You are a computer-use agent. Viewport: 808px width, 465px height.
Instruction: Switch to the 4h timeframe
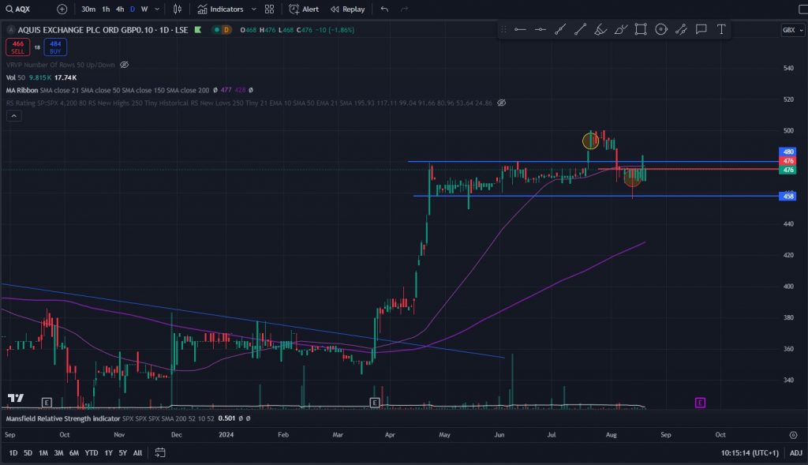coord(120,9)
